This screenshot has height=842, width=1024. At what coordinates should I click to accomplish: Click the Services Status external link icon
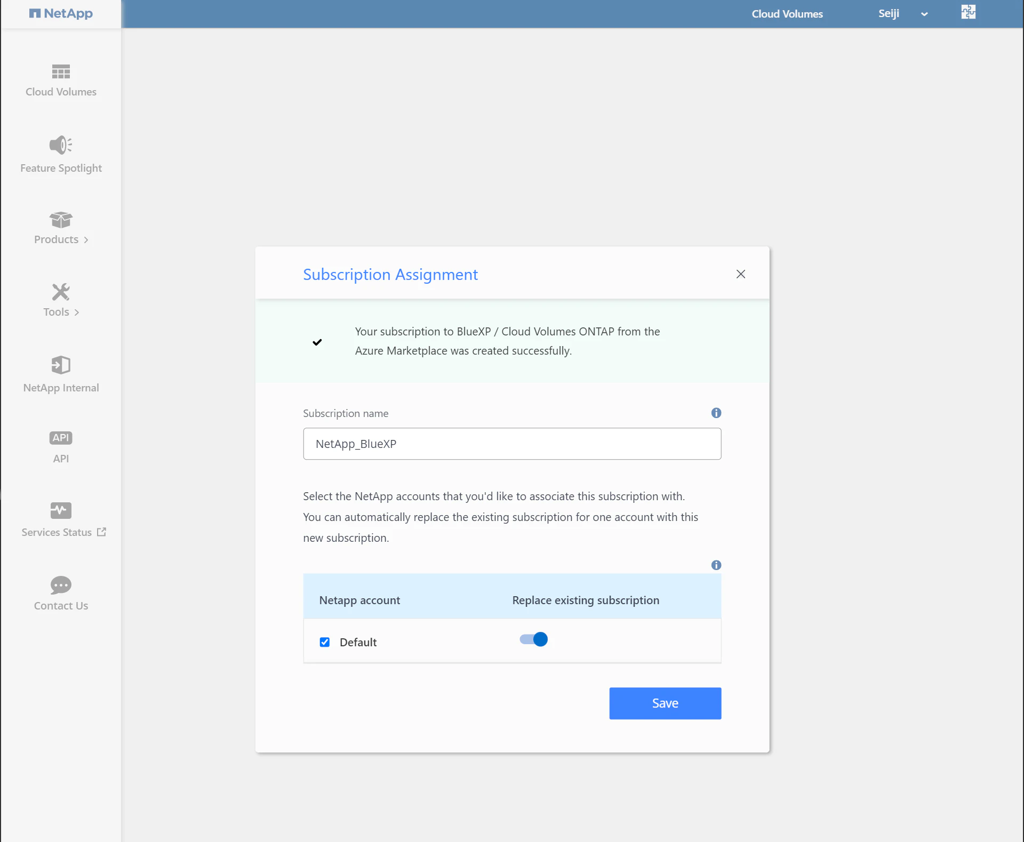tap(101, 532)
